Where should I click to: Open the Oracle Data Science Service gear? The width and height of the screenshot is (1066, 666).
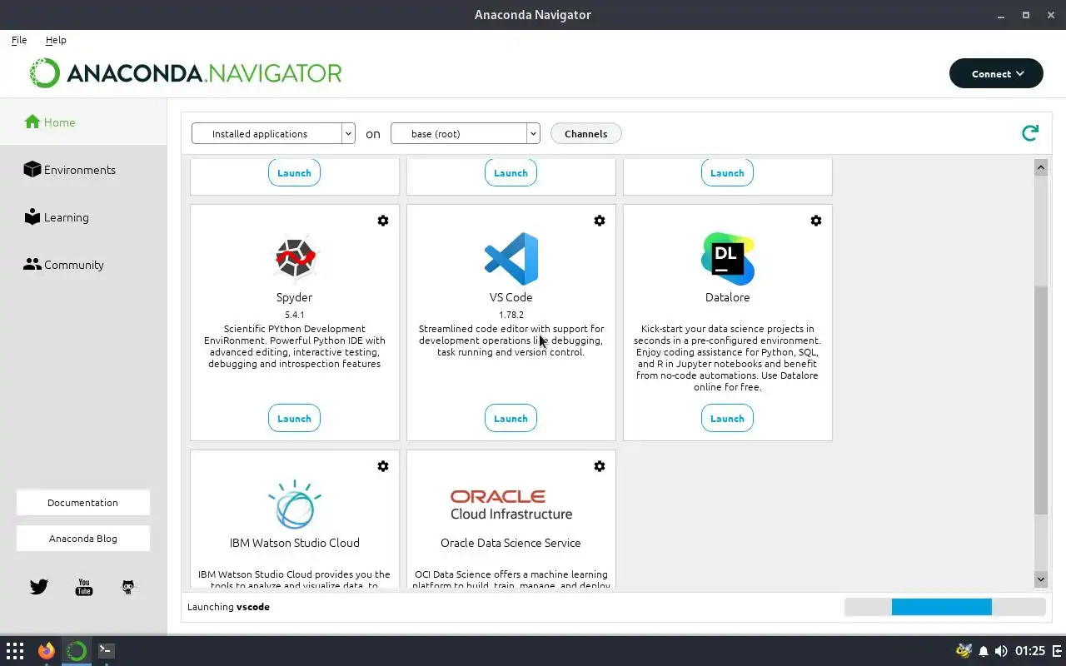600,466
